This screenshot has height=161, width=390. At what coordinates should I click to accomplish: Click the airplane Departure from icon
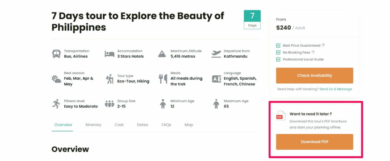coord(216,54)
